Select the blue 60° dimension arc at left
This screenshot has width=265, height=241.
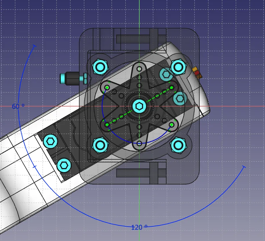19,95
